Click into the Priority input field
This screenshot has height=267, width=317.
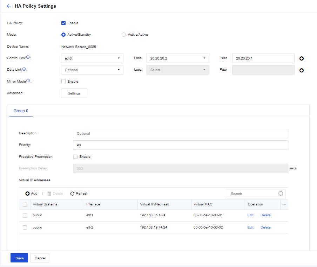coord(180,145)
